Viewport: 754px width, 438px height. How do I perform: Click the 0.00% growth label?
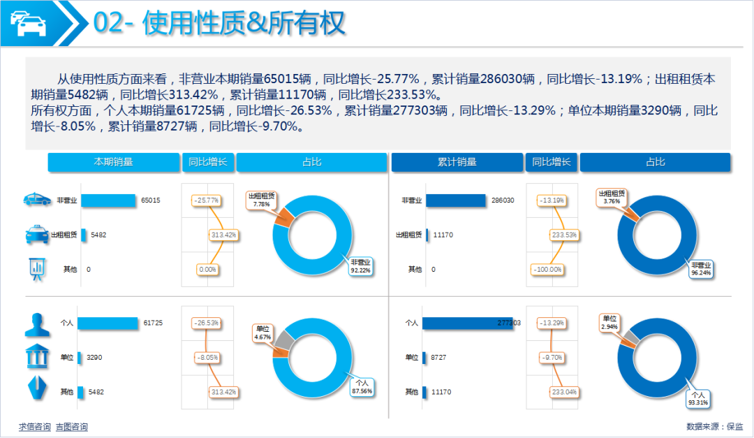click(208, 270)
